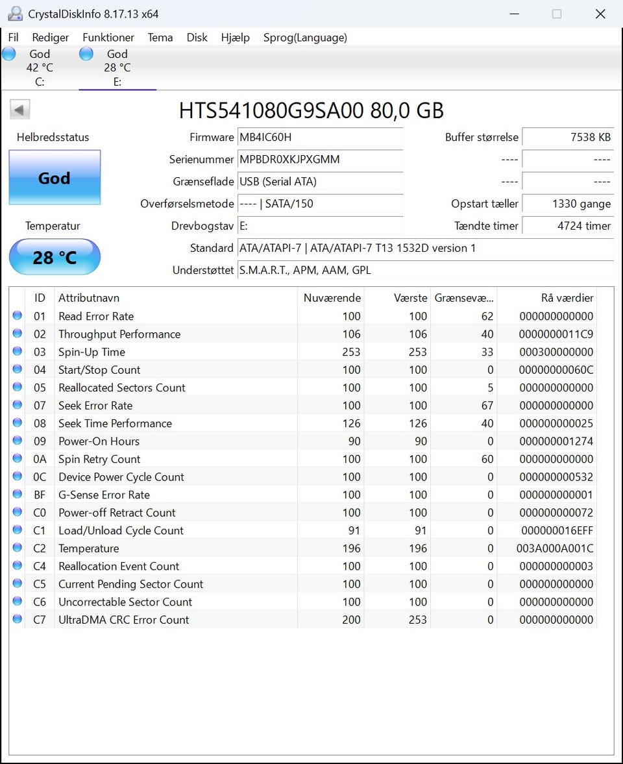The height and width of the screenshot is (764, 623).
Task: Switch to the C: drive tab
Action: (40, 68)
